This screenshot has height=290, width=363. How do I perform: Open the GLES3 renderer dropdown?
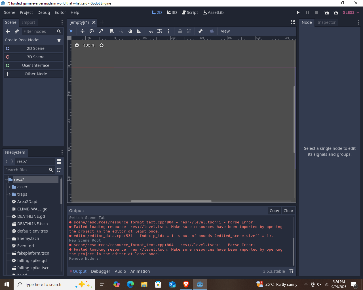(x=351, y=12)
